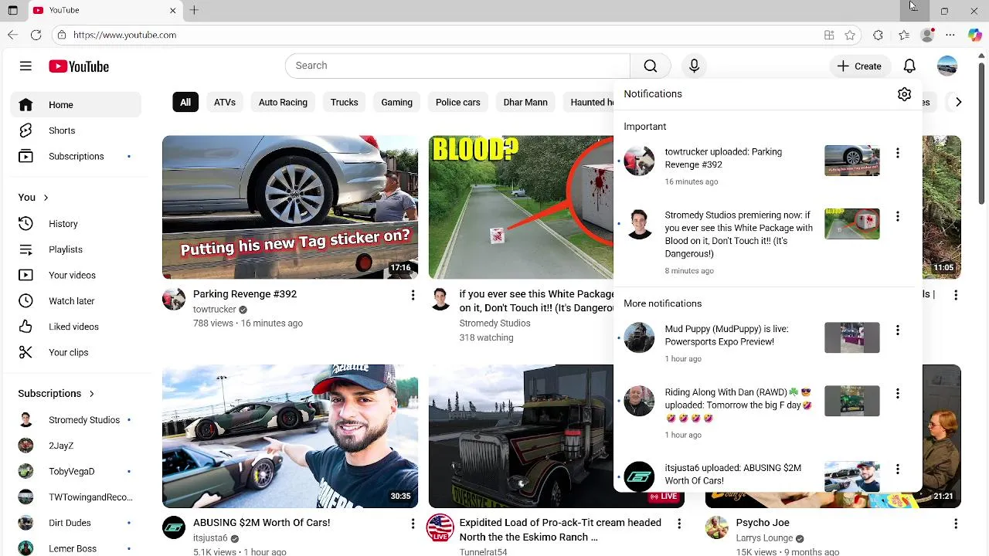
Task: Open Your videos
Action: point(76,275)
